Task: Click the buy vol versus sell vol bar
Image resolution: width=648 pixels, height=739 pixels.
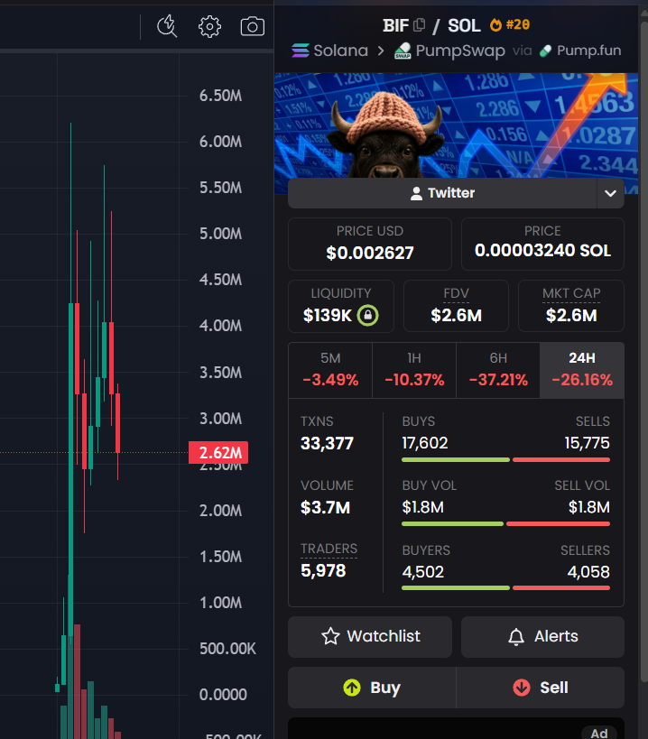Action: [x=505, y=523]
